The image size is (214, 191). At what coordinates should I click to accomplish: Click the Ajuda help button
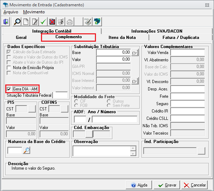[139, 185]
